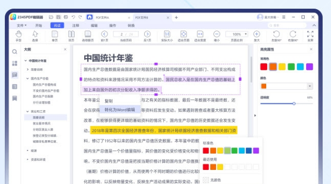Redo the last action
This screenshot has width=331, height=184.
pos(80,17)
